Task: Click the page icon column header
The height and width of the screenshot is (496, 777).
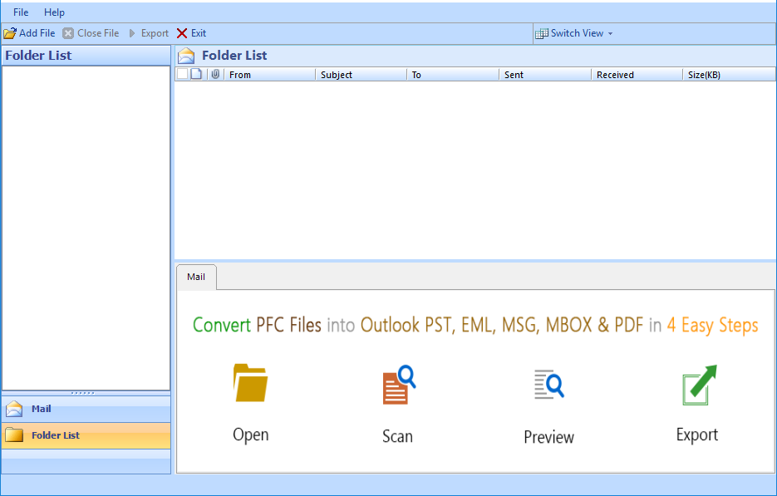Action: [x=197, y=74]
